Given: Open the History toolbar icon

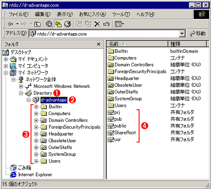Looking at the screenshot, I should tap(68, 24).
